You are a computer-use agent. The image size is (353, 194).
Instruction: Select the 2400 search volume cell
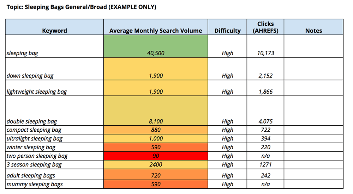tap(156, 165)
